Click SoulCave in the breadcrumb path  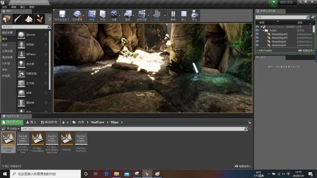click(97, 122)
